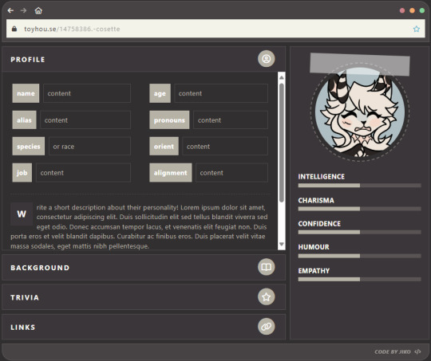This screenshot has height=361, width=431.
Task: Click the HUMOUR stat bar
Action: tap(359, 256)
